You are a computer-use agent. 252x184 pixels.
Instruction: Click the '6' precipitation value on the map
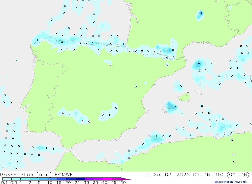199,64
